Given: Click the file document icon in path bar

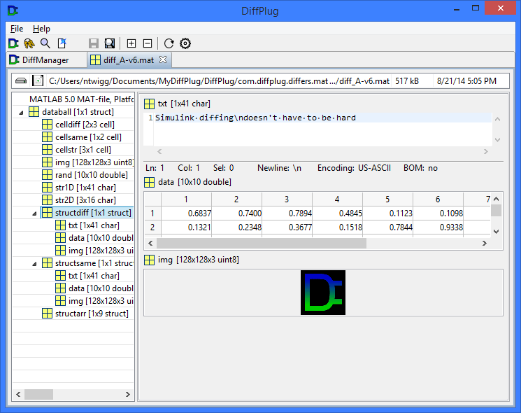Looking at the screenshot, I should click(38, 80).
